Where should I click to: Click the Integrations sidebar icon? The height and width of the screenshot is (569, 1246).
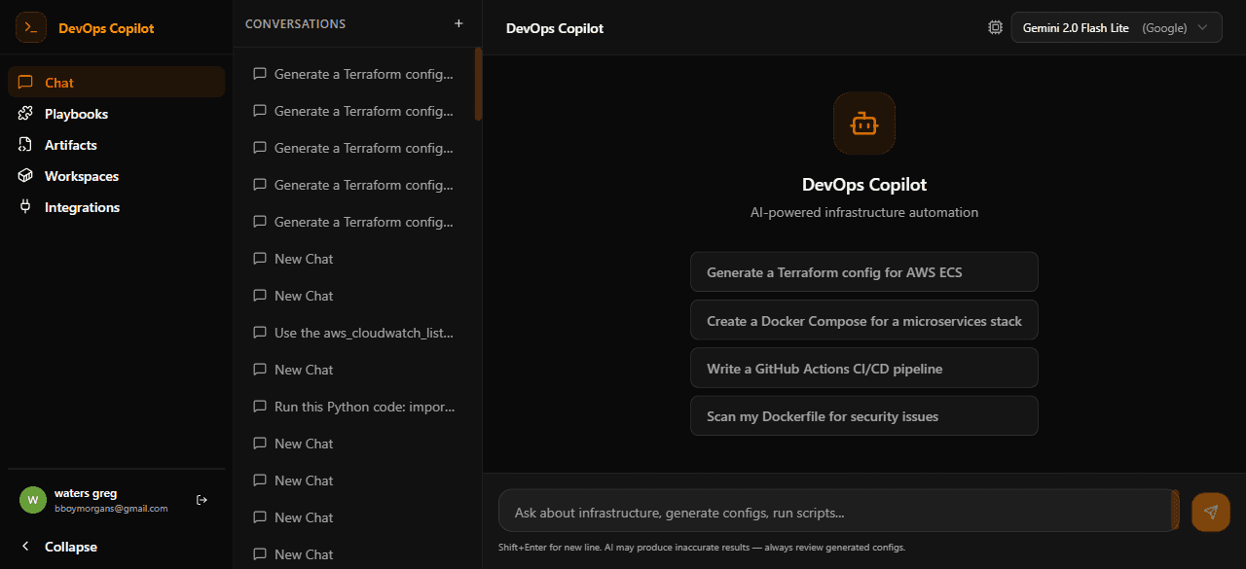point(24,206)
